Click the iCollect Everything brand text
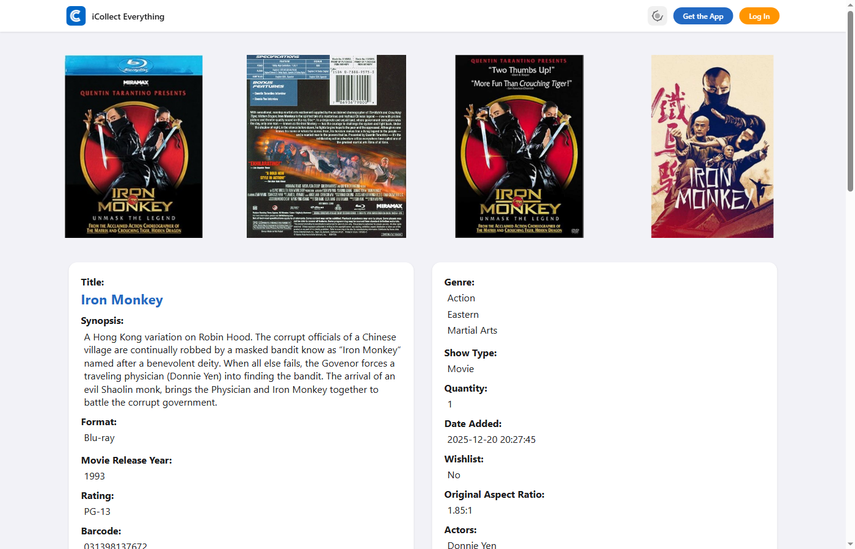This screenshot has width=855, height=549. (128, 16)
